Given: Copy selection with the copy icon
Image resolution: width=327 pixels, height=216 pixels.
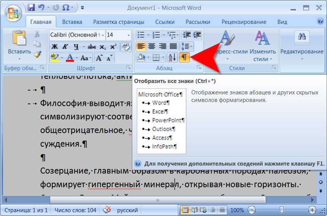Looking at the screenshot, I should pyautogui.click(x=37, y=44).
